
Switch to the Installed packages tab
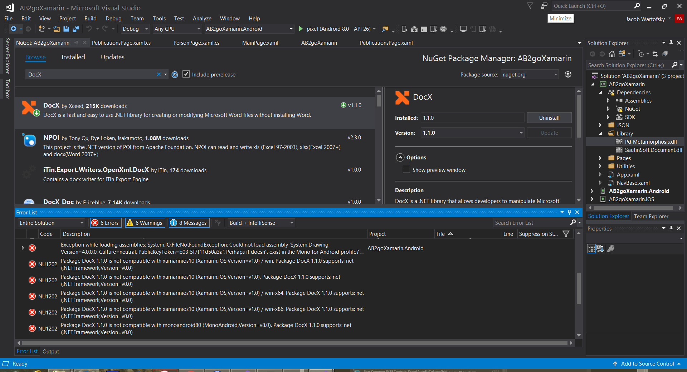coord(73,57)
